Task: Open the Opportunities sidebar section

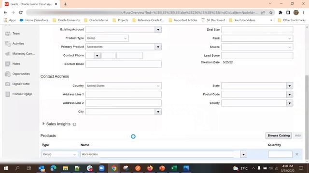Action: pyautogui.click(x=17, y=74)
